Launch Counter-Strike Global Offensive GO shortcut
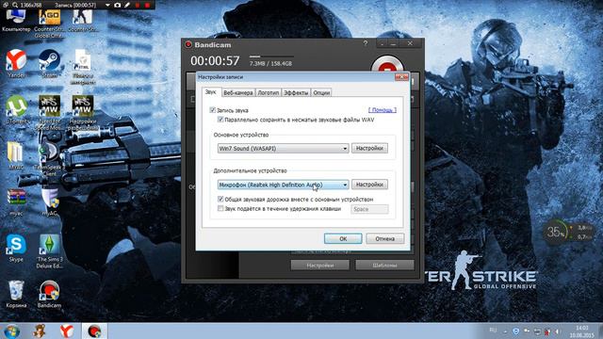 point(49,23)
